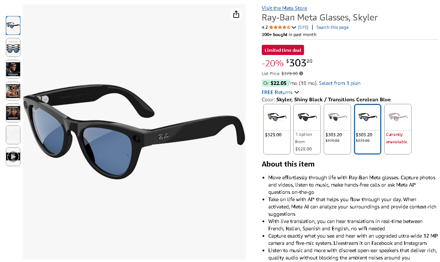
Task: Click the star rating icons
Action: click(x=280, y=27)
